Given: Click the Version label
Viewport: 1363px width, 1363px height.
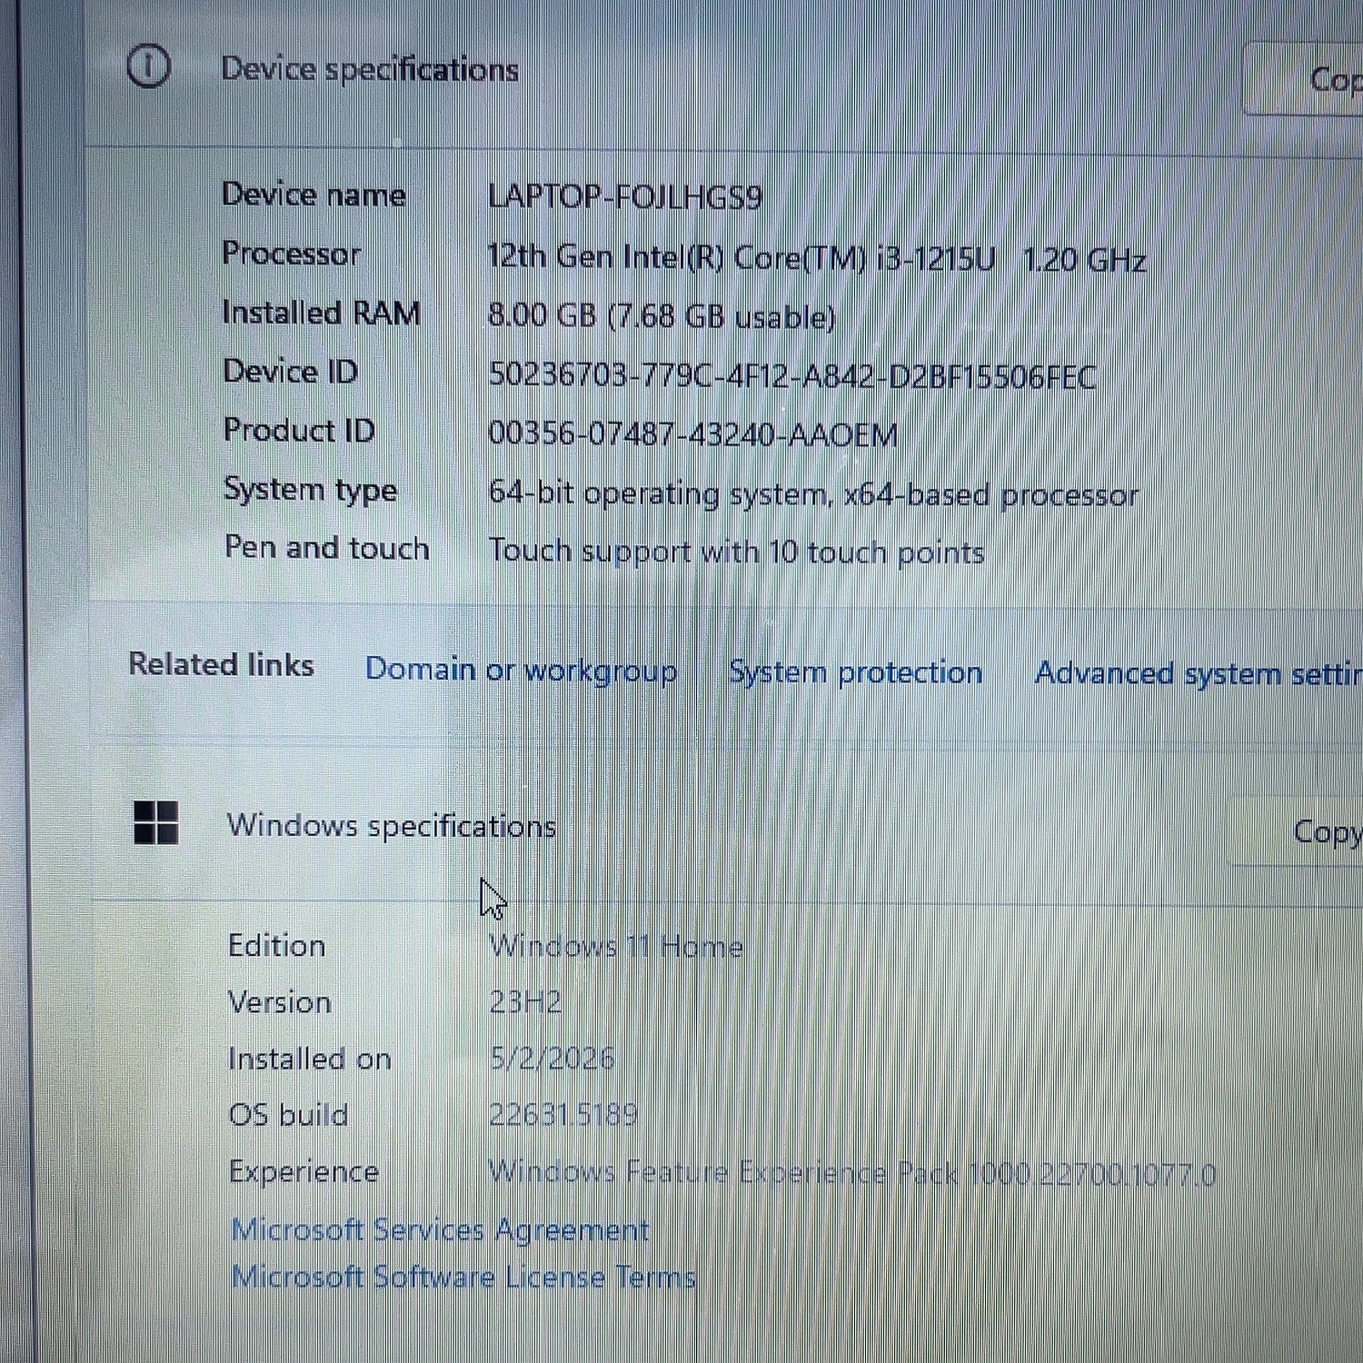Looking at the screenshot, I should (x=280, y=1002).
